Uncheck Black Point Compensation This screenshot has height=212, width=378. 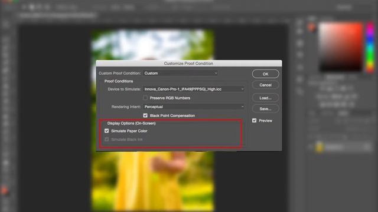tap(145, 115)
